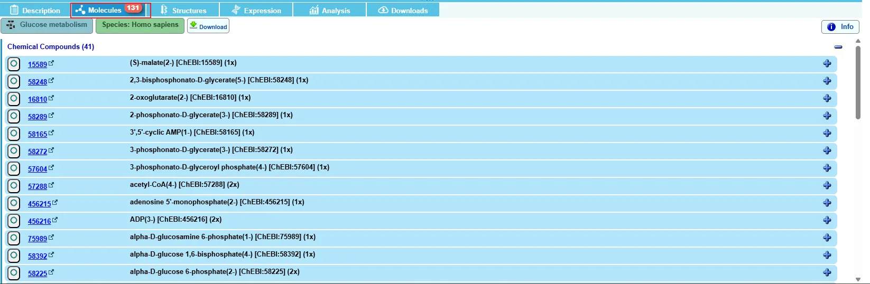Download the molecules list
The image size is (870, 284).
click(208, 26)
